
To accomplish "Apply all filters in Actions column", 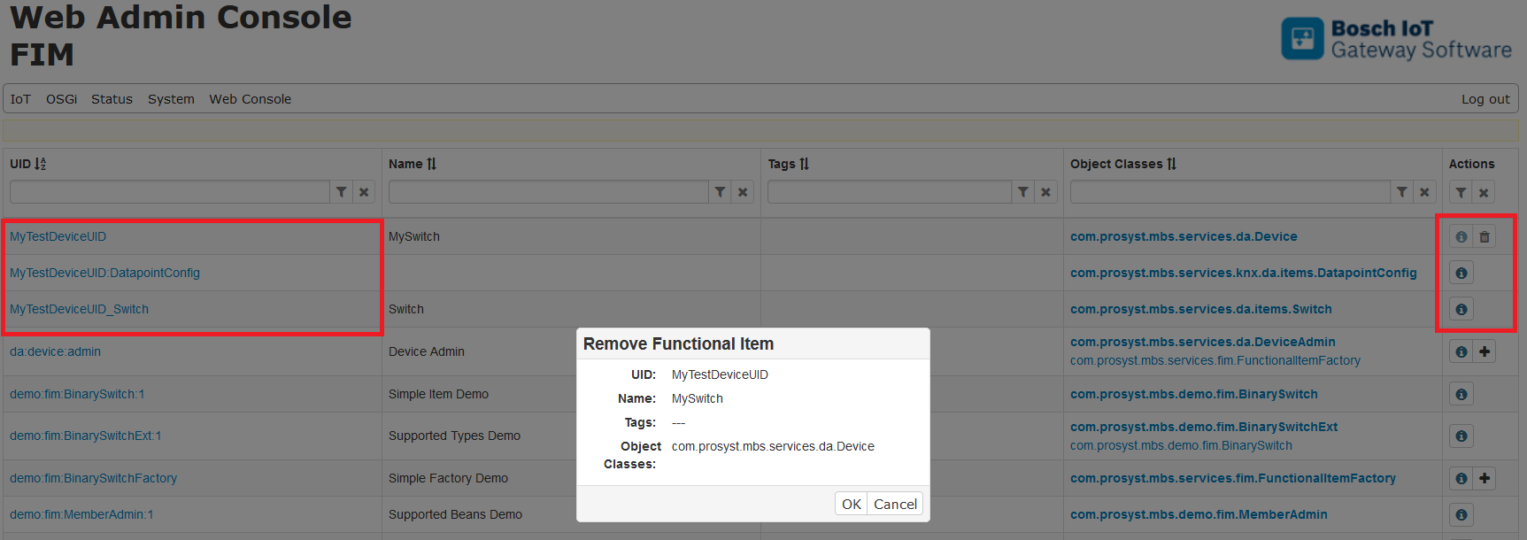I will pyautogui.click(x=1461, y=192).
